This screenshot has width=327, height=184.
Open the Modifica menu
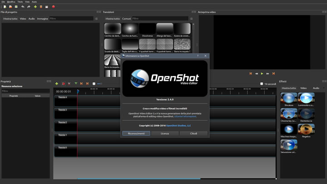(11, 2)
